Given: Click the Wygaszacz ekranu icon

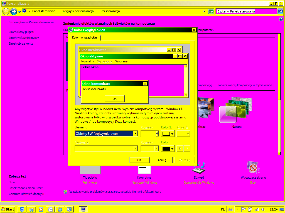Looking at the screenshot, I should [x=253, y=167].
